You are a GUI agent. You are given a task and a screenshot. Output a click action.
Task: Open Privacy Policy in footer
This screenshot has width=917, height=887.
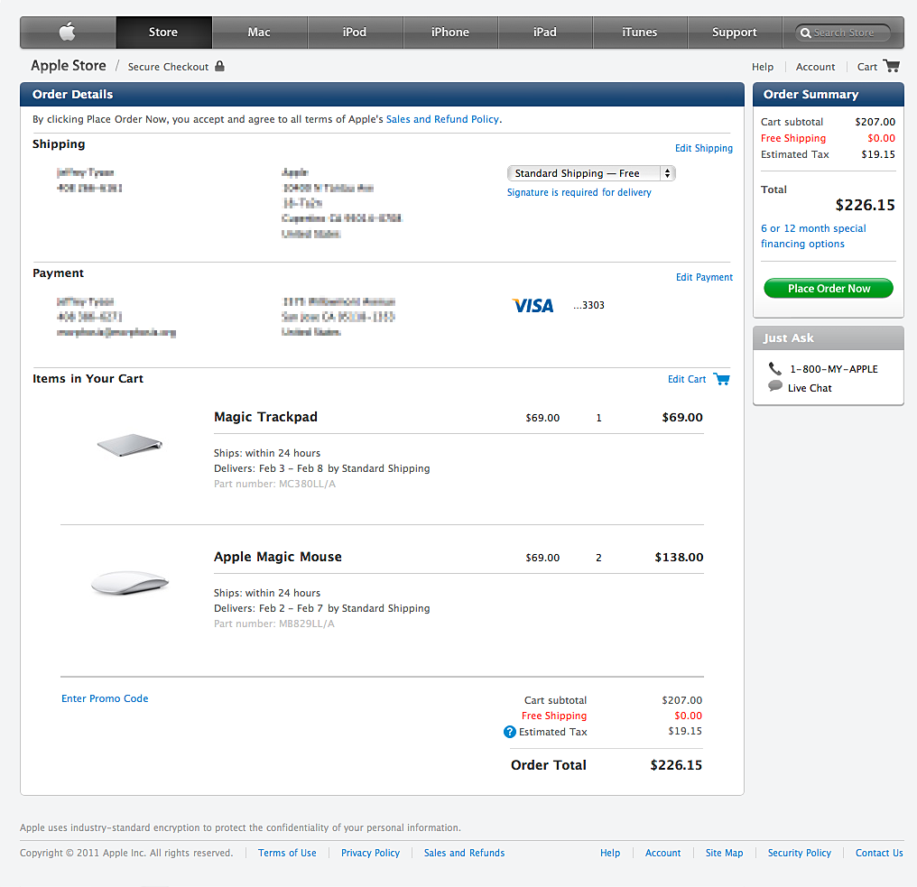(x=370, y=853)
